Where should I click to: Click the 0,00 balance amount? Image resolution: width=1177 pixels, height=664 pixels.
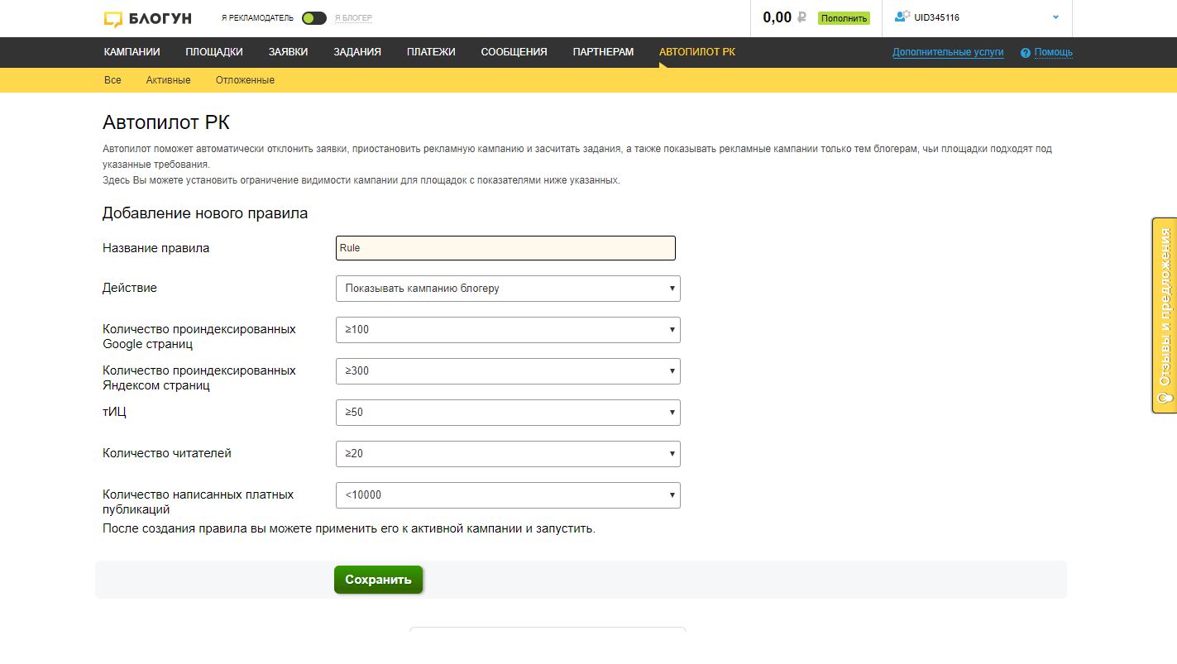[777, 17]
